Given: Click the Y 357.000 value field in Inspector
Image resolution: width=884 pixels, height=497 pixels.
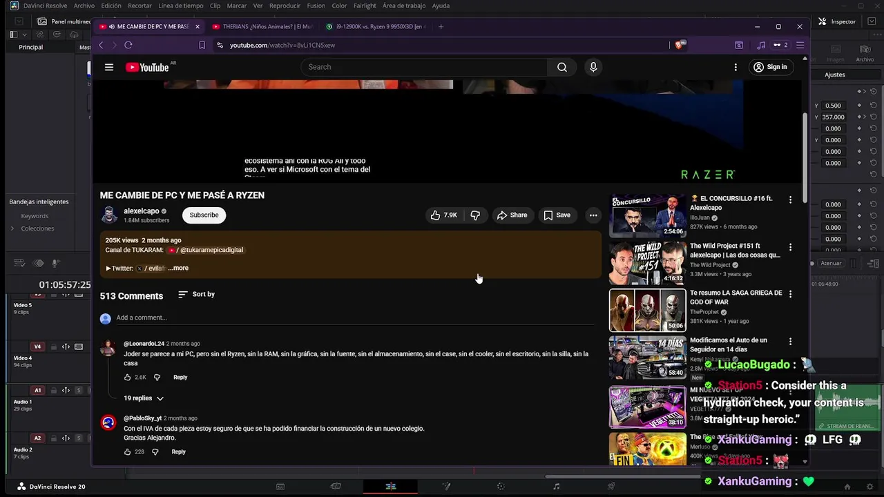Looking at the screenshot, I should pos(834,117).
